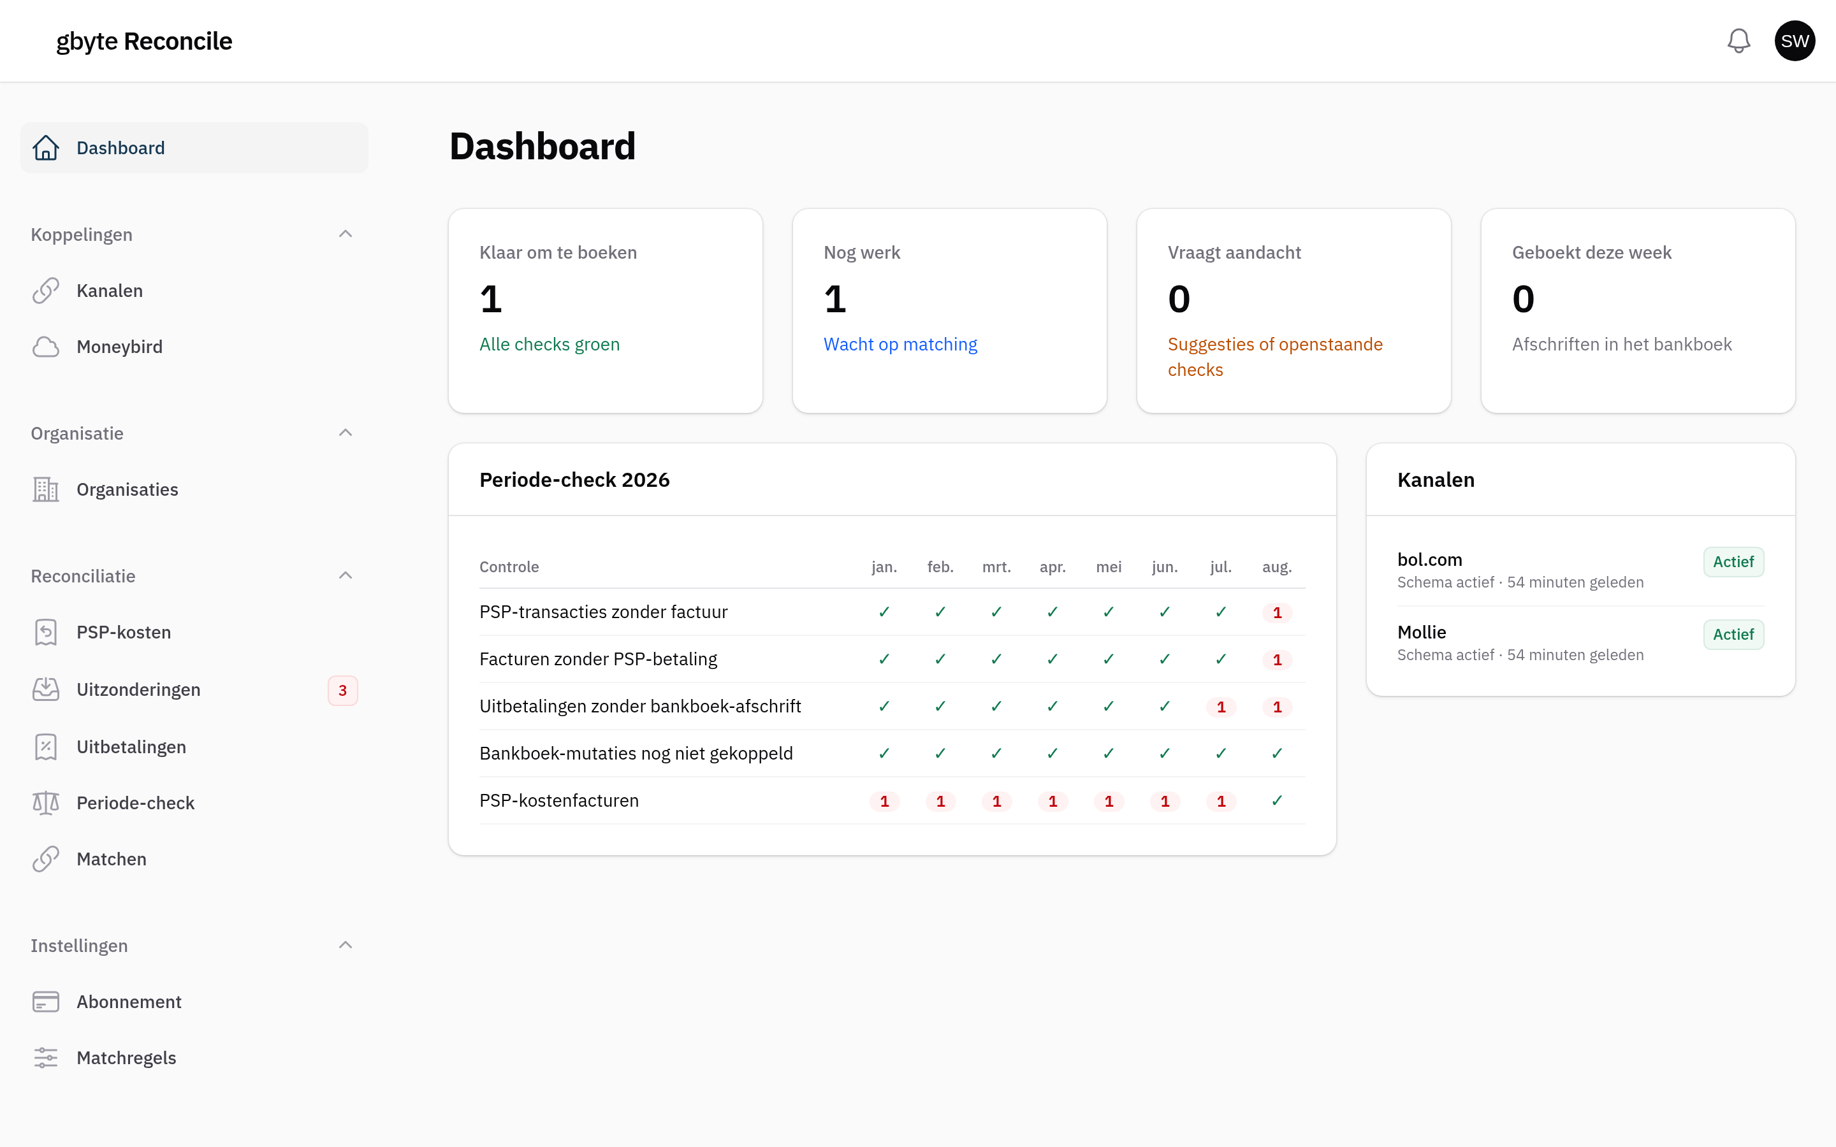The width and height of the screenshot is (1836, 1147).
Task: Click the Periode-check scales icon
Action: pyautogui.click(x=45, y=803)
